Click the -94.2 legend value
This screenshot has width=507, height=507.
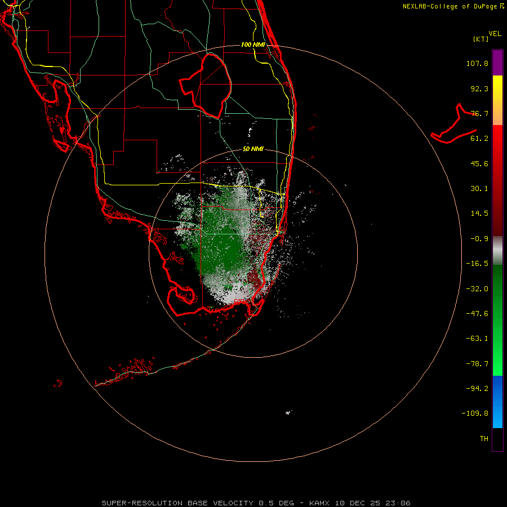click(x=477, y=388)
